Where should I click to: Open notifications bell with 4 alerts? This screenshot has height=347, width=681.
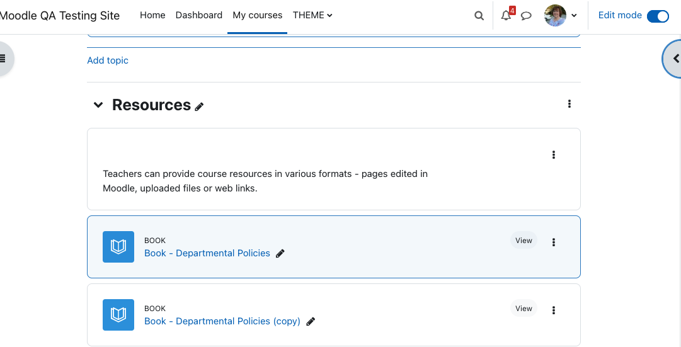click(507, 15)
